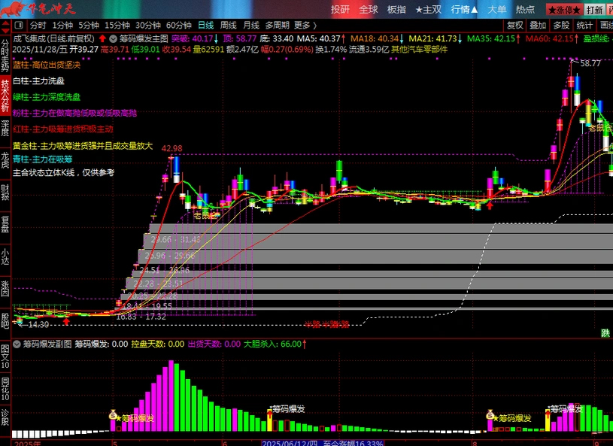The height and width of the screenshot is (446, 613).
Task: Click the 统计 toolbar button
Action: 584,26
